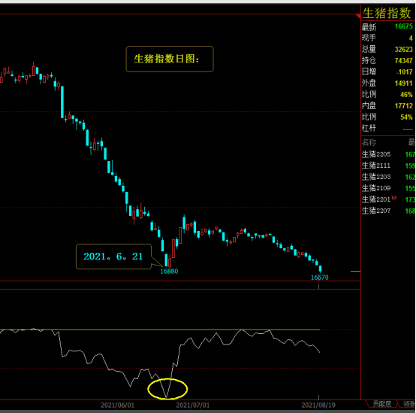The image size is (416, 413).
Task: Click the 持仓 open interest value 74347
Action: (403, 61)
